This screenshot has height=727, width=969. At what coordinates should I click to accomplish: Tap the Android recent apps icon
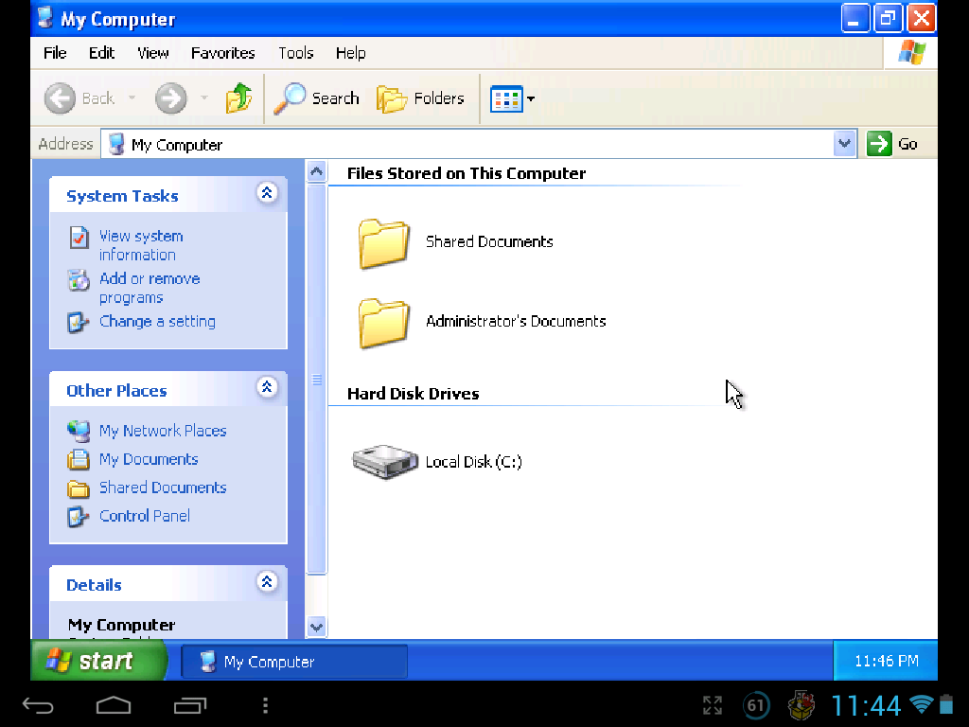pos(189,705)
